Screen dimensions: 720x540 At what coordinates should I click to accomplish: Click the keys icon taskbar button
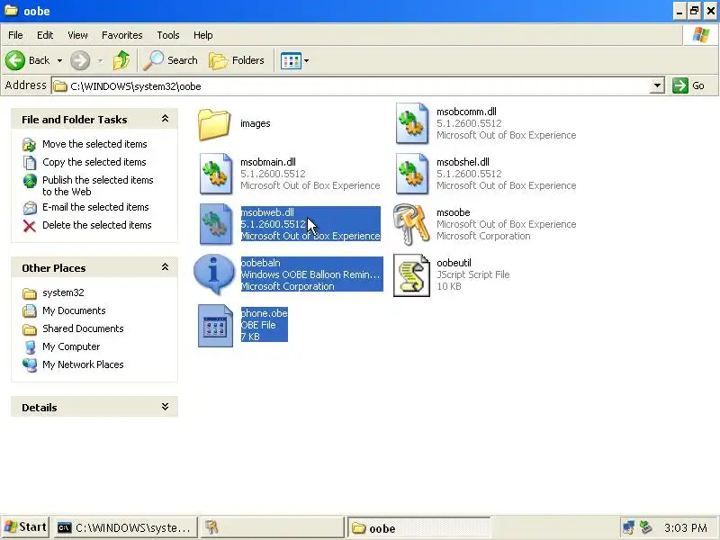point(272,527)
